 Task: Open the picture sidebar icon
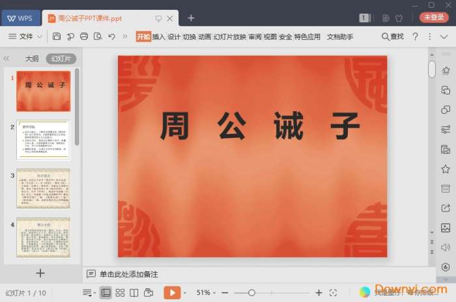446,228
